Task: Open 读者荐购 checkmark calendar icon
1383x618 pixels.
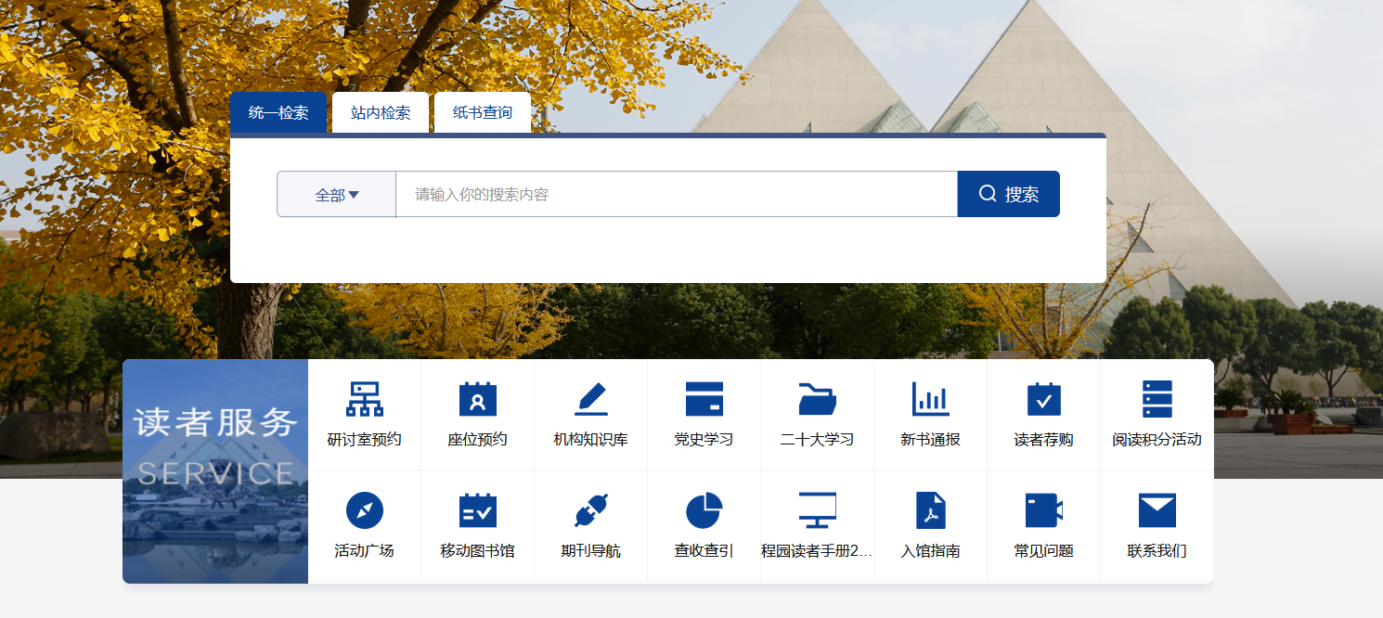Action: point(1044,399)
